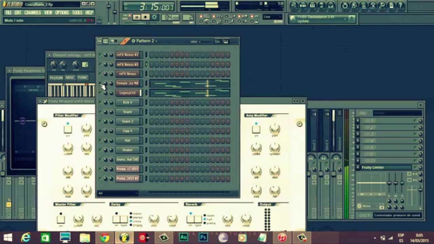Open the channel filter 'All' dropdown
434x244 pixels.
pyautogui.click(x=118, y=194)
